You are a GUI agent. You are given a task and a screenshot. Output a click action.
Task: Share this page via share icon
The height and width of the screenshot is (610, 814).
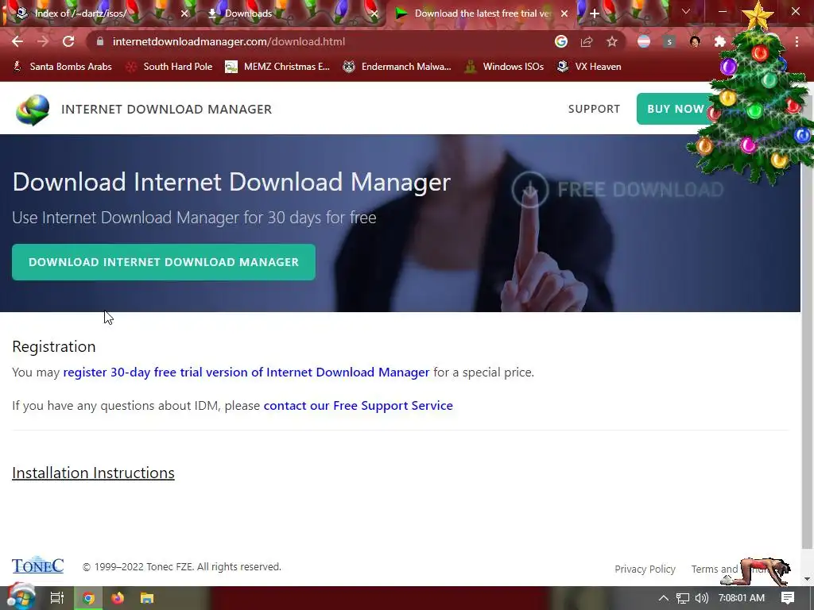(586, 41)
